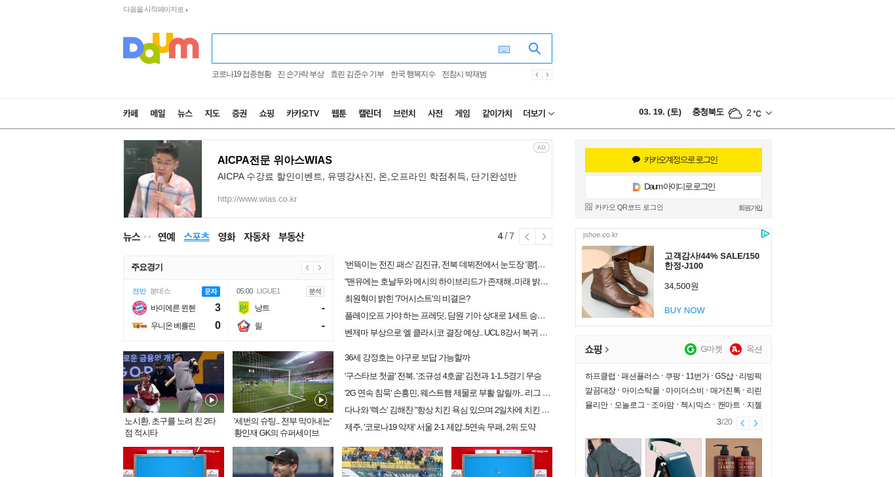The width and height of the screenshot is (895, 477).
Task: Log in with Daum ID button
Action: (674, 187)
